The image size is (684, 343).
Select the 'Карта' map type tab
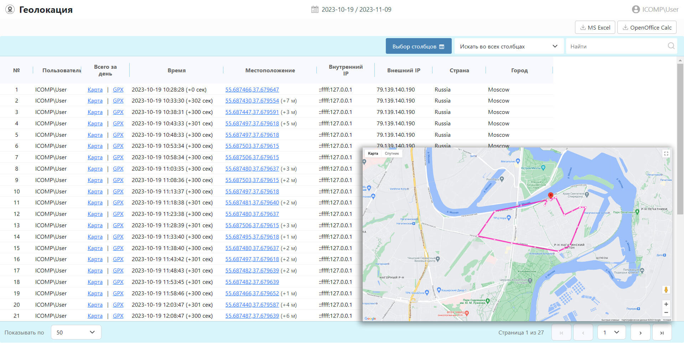coord(373,154)
